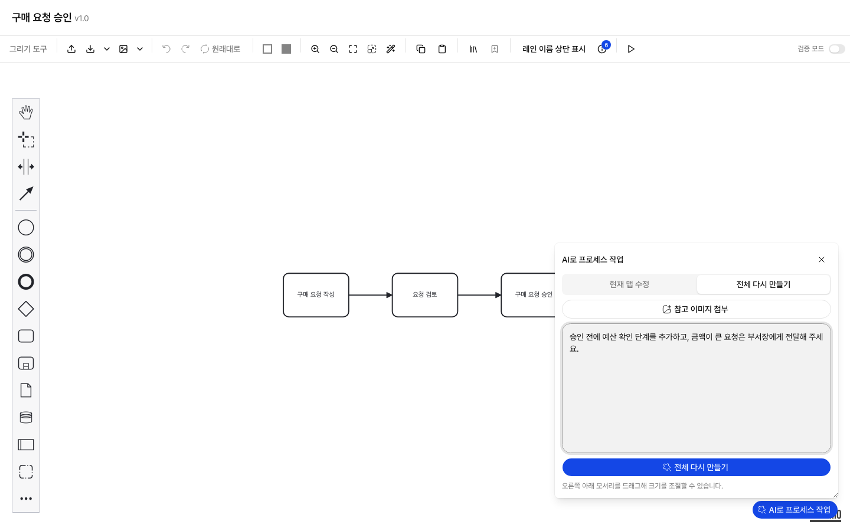Screen dimensions: 850x531
Task: Toggle 검증 모드 switch
Action: point(837,49)
